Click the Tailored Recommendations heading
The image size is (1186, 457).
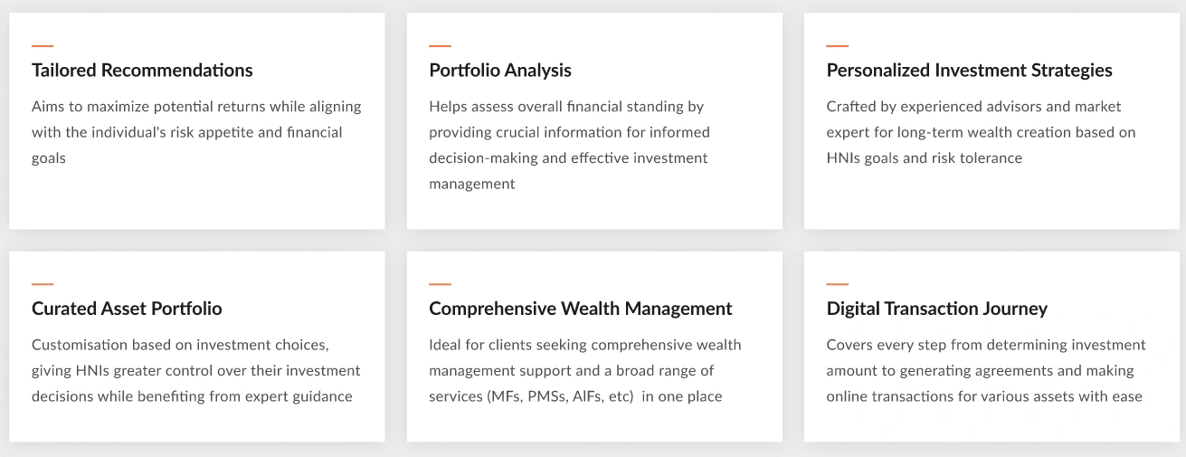point(142,71)
